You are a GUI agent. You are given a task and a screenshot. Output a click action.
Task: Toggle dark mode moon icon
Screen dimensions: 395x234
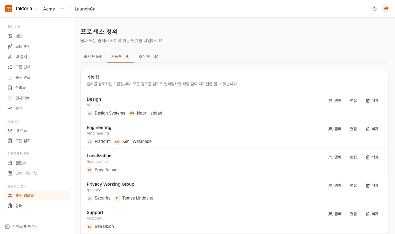[x=375, y=9]
